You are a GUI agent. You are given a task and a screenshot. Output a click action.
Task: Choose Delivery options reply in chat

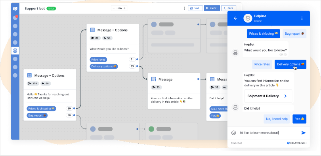(x=290, y=64)
